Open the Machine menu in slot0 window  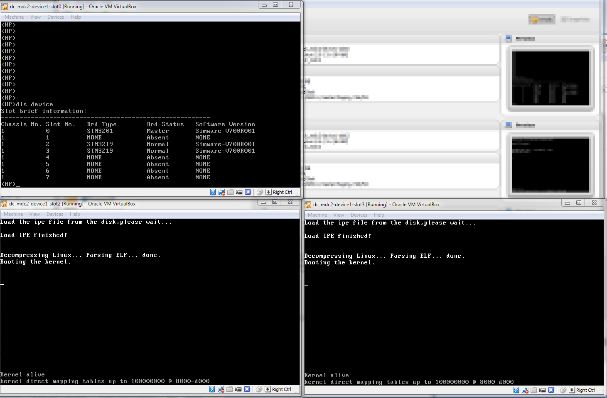pos(14,17)
